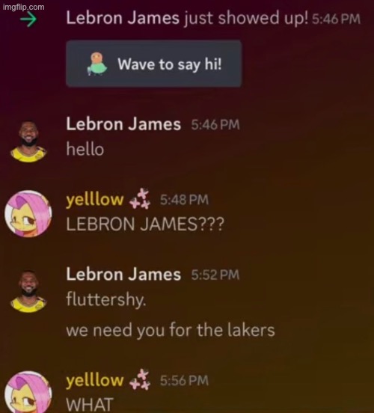Click yelllow username at 5:48 PM
Viewport: 374px width, 413px height.
tap(95, 200)
